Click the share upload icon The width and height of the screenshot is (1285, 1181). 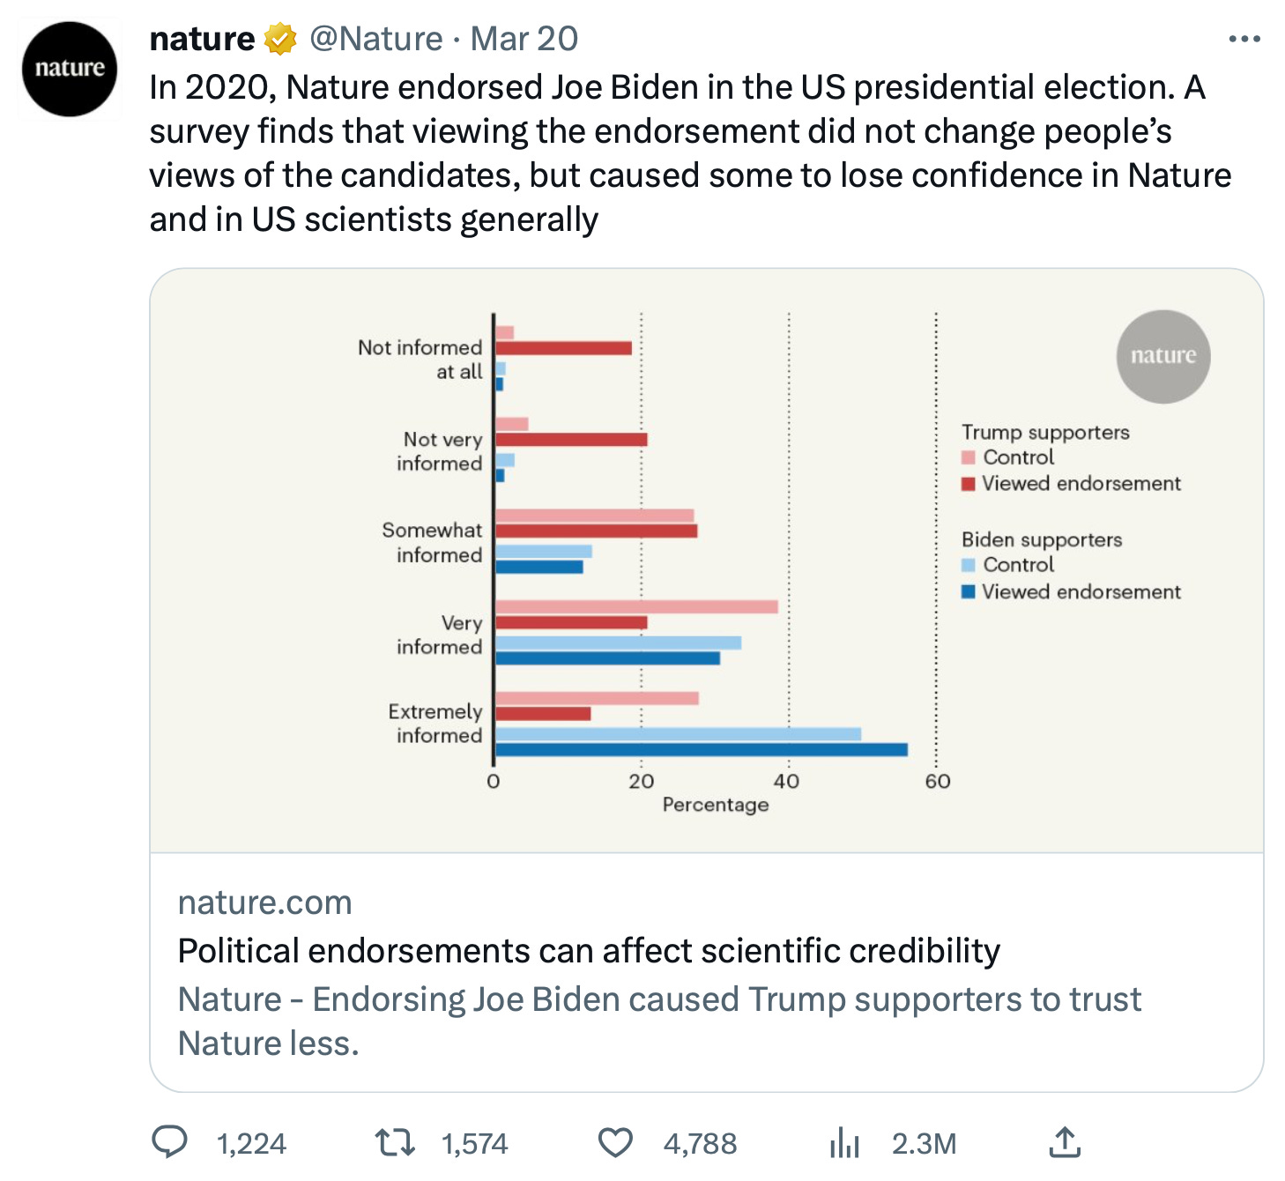[1065, 1142]
